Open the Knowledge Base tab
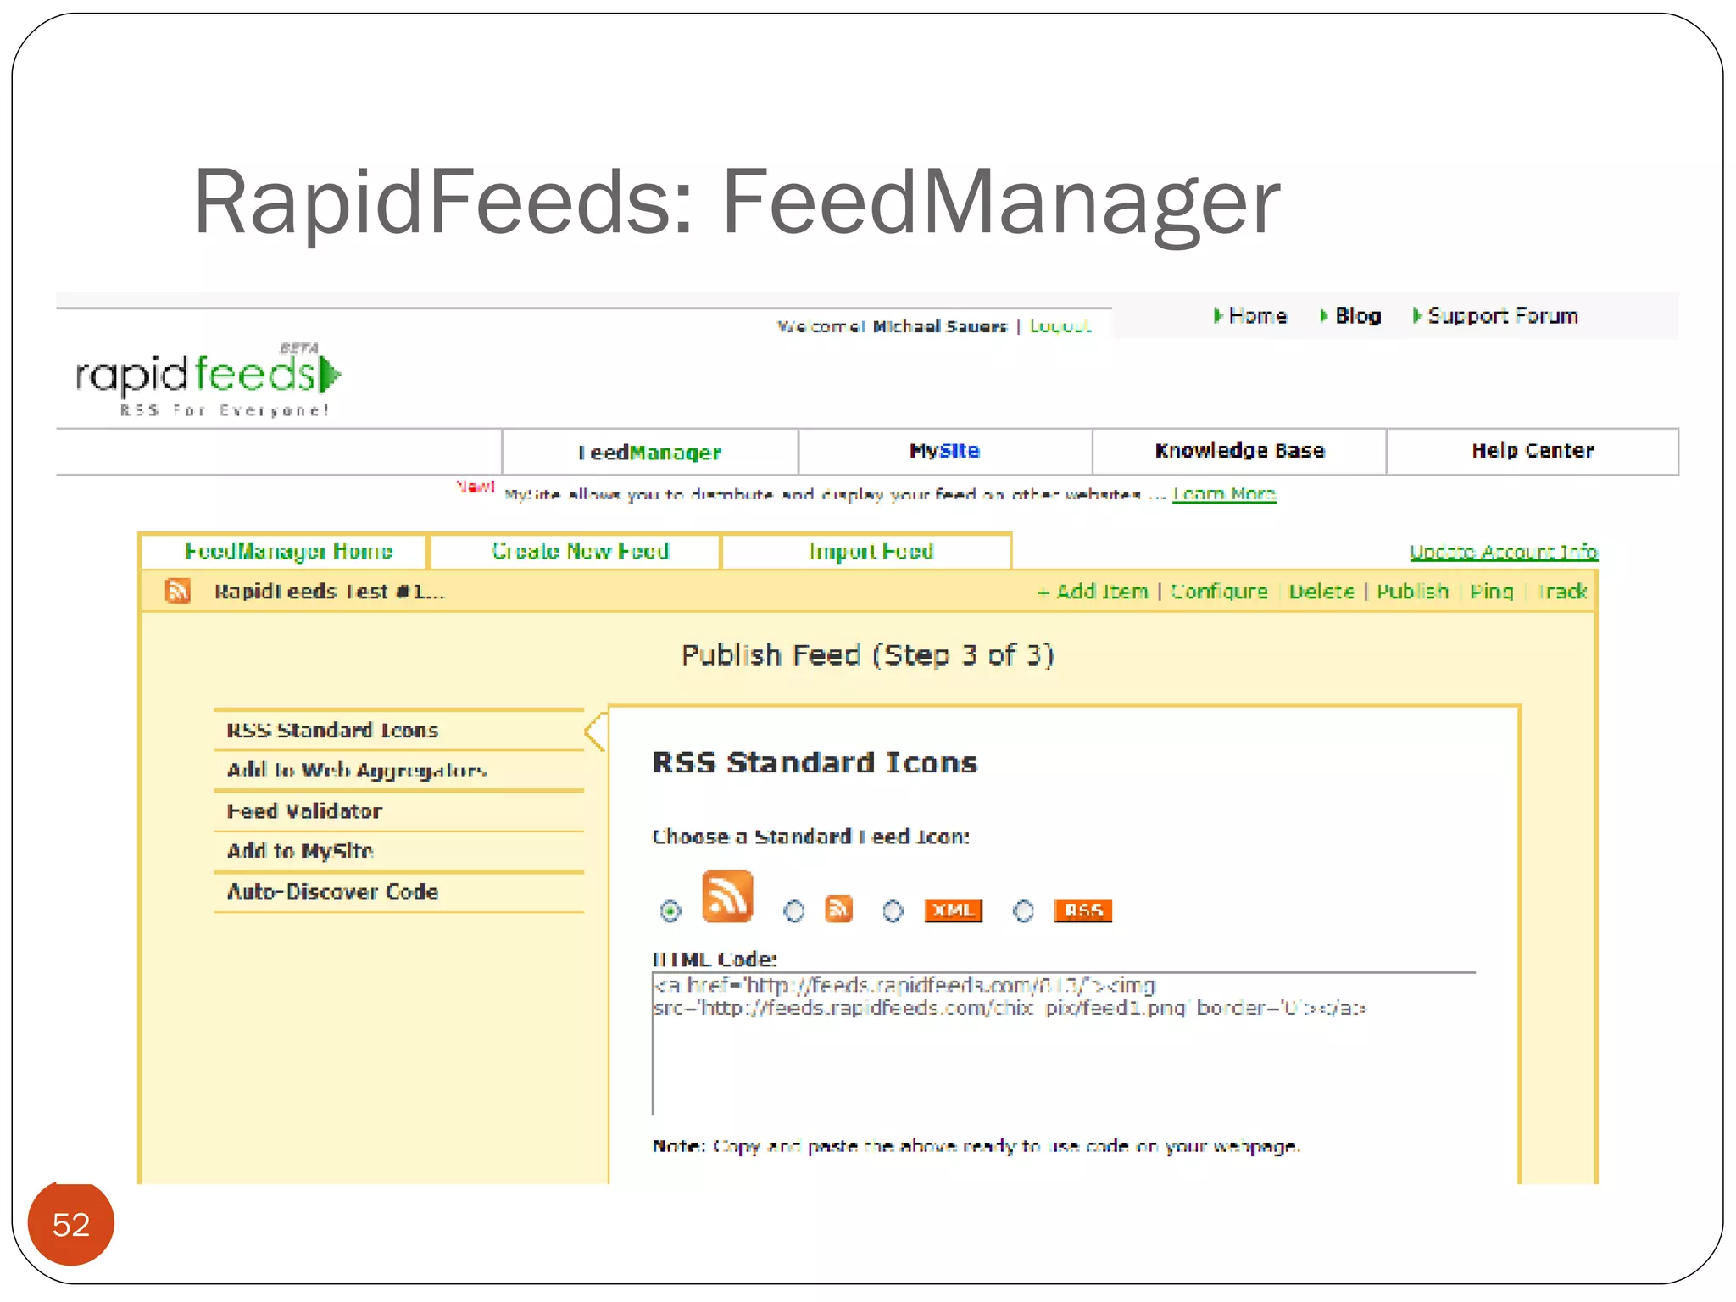The image size is (1736, 1302). pos(1239,451)
